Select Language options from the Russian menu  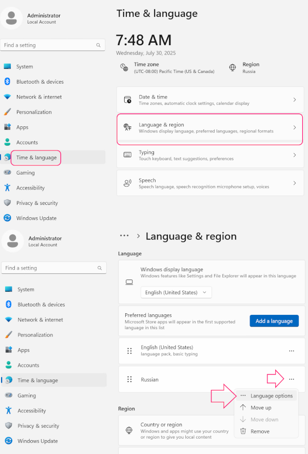[x=271, y=395]
